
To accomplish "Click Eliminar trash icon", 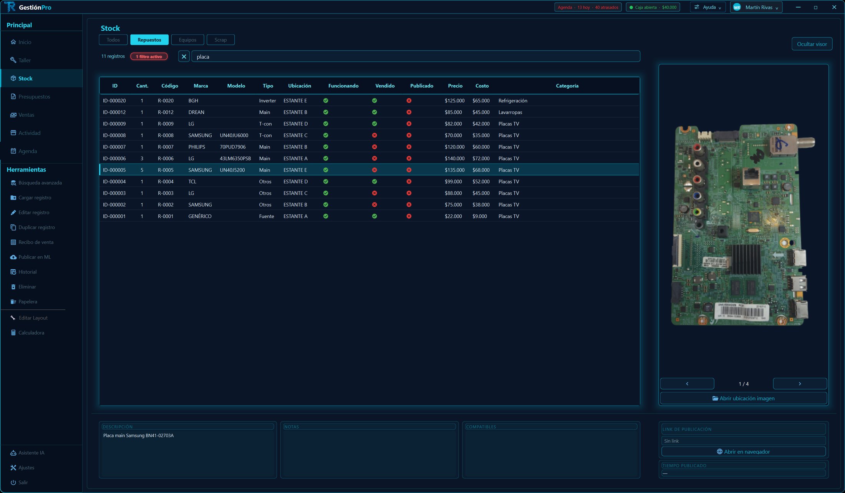I will coord(13,287).
